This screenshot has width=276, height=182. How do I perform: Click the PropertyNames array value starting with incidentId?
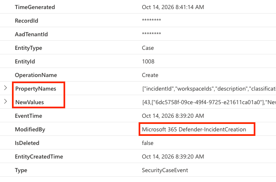click(209, 89)
